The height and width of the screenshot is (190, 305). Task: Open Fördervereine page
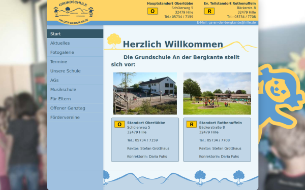(75, 118)
